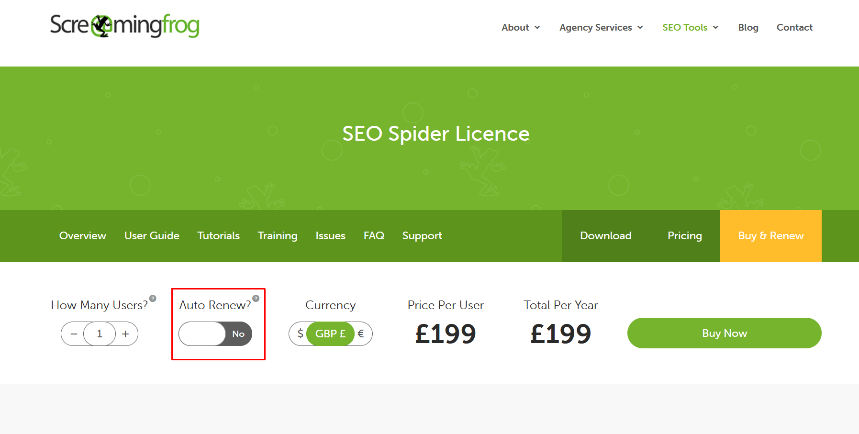Open the SEO Tools dropdown
859x434 pixels.
pos(690,28)
